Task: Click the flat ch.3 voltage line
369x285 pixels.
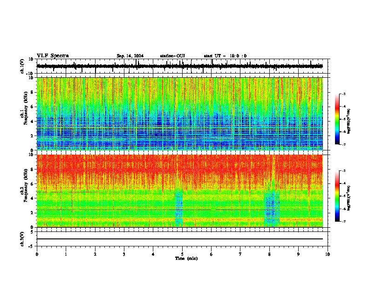Action: pyautogui.click(x=179, y=239)
